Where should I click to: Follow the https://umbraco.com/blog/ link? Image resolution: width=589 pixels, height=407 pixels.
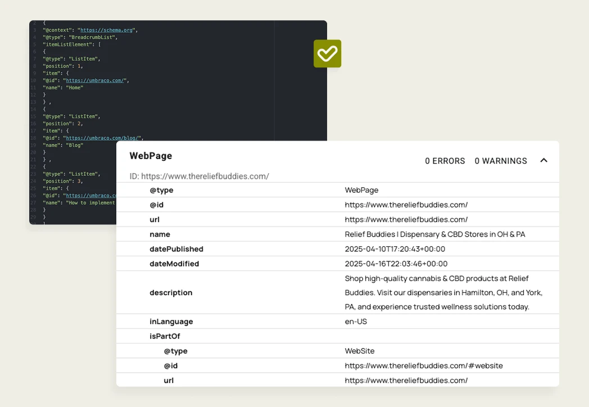(x=103, y=138)
